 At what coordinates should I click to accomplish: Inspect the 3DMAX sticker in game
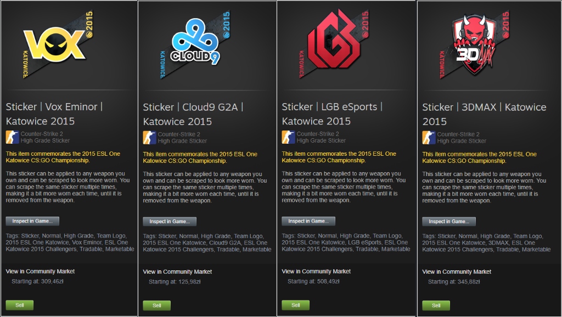pyautogui.click(x=449, y=222)
